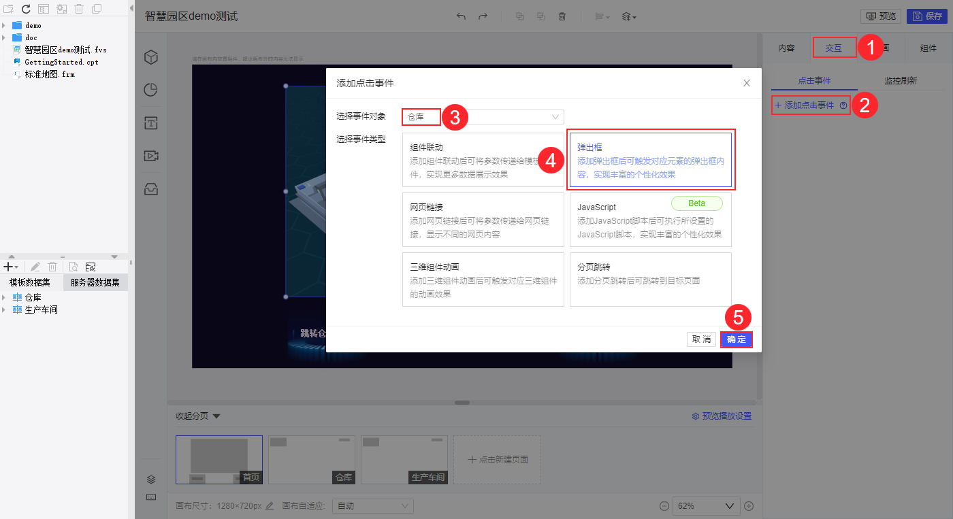The height and width of the screenshot is (519, 953).
Task: Click the dataset connection settings icon
Action: pyautogui.click(x=91, y=267)
